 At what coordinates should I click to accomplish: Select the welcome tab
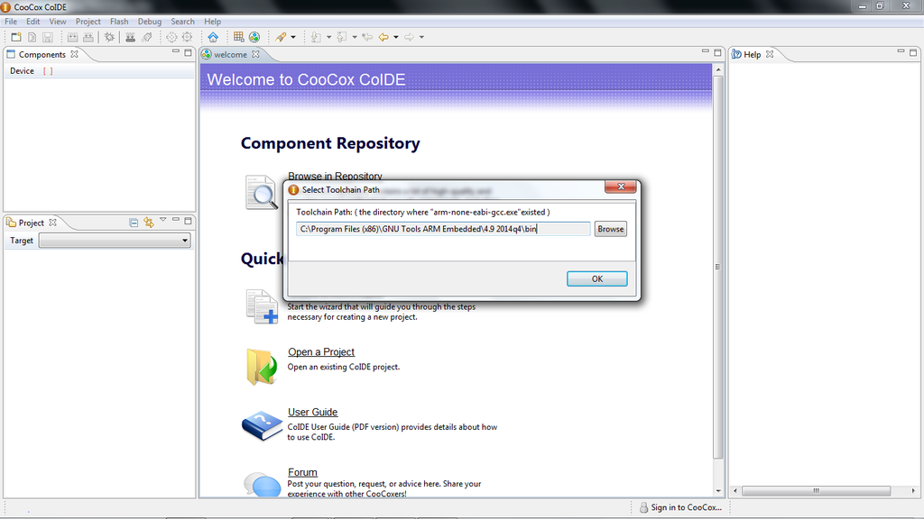click(x=230, y=54)
